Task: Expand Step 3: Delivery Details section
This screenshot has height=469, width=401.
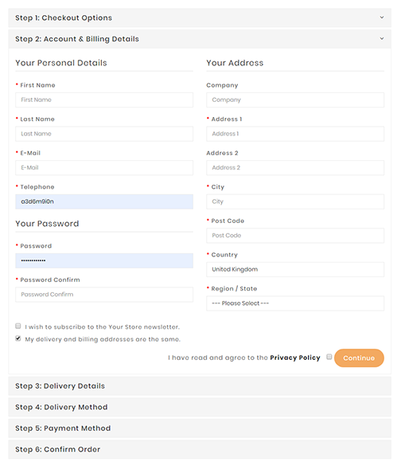Action: [x=200, y=386]
